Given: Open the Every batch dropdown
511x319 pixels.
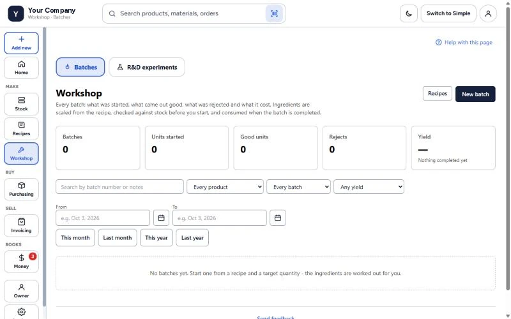Looking at the screenshot, I should (298, 187).
